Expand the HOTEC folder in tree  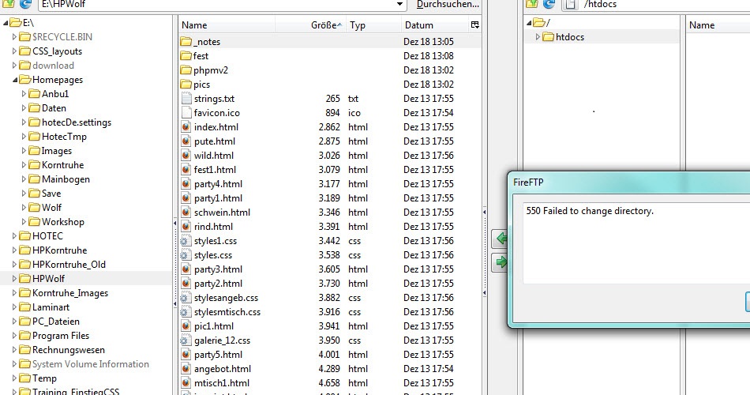[15, 236]
